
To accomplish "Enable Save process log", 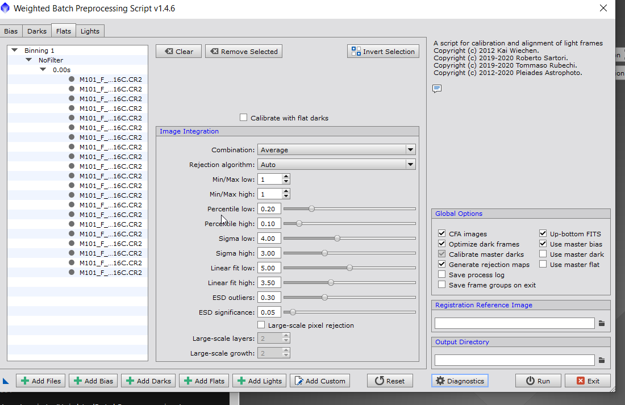I will [x=441, y=274].
